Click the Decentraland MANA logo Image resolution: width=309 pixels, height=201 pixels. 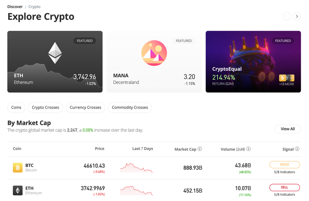154,53
